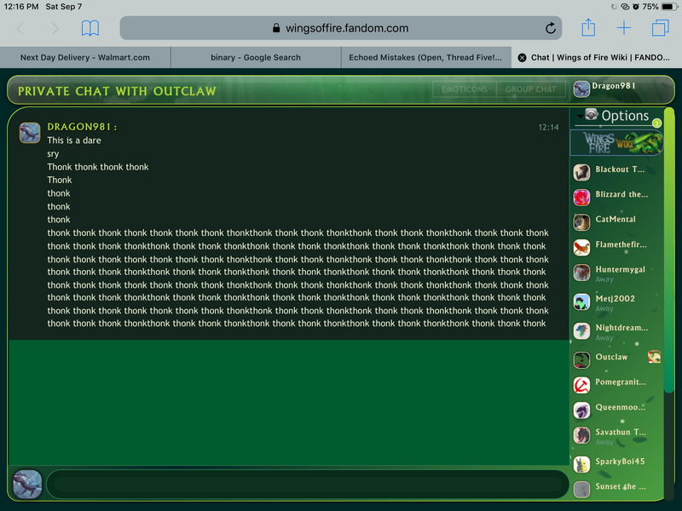The width and height of the screenshot is (682, 511).
Task: Show all tabs overview icon
Action: pyautogui.click(x=660, y=28)
